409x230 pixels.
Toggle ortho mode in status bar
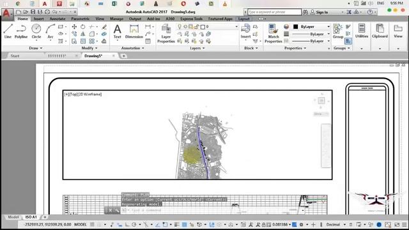[x=127, y=224]
